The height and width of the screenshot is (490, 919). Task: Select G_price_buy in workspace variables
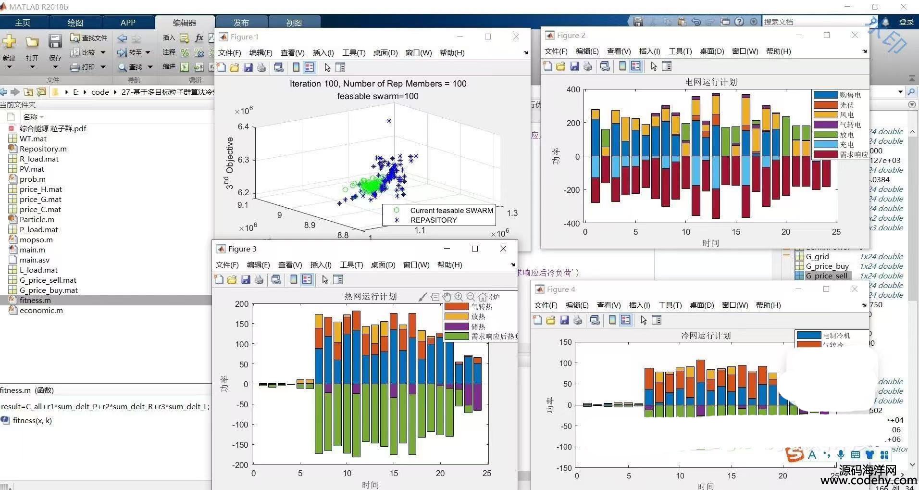point(827,266)
